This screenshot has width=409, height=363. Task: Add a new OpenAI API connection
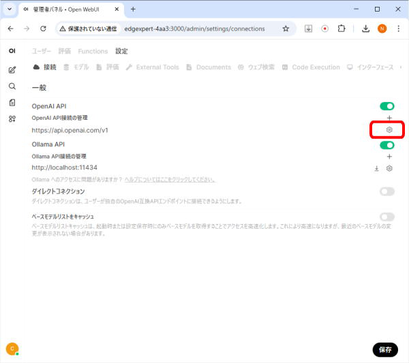[389, 118]
